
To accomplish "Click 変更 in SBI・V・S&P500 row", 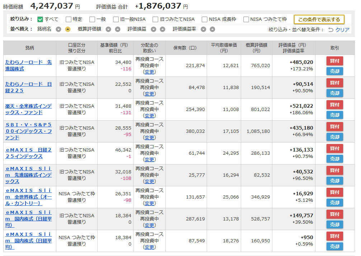I will point(149,138).
